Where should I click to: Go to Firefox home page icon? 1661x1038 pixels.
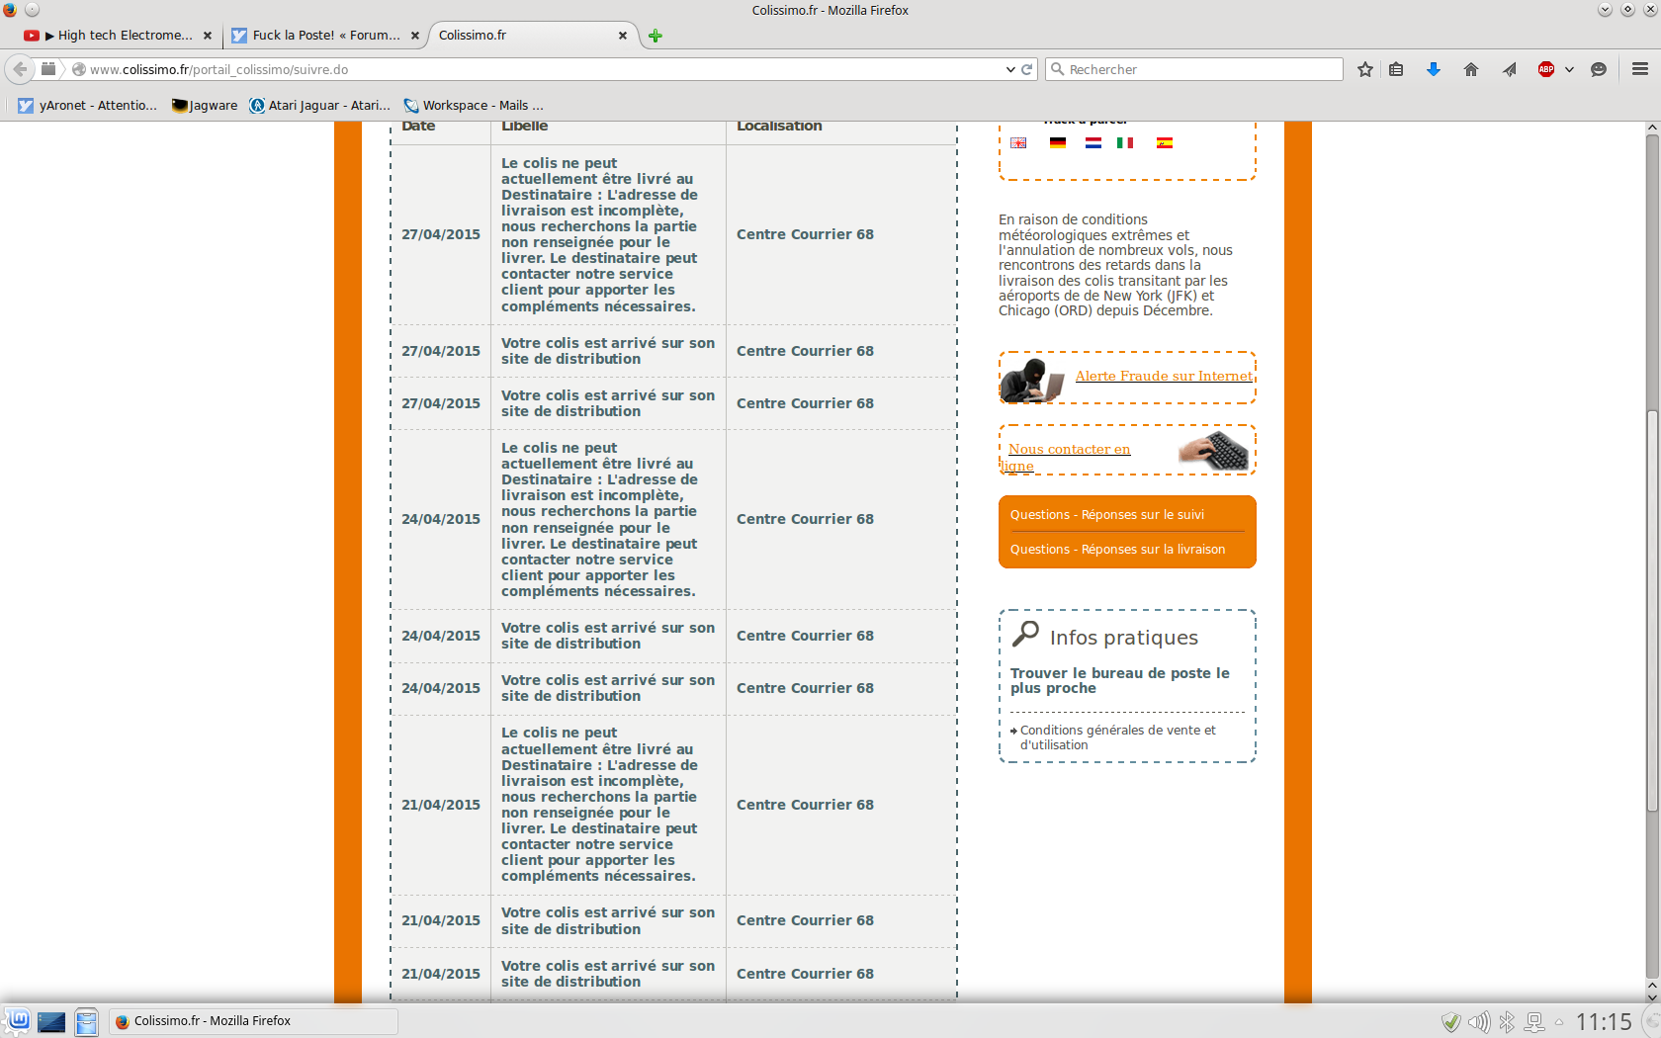pyautogui.click(x=1471, y=69)
